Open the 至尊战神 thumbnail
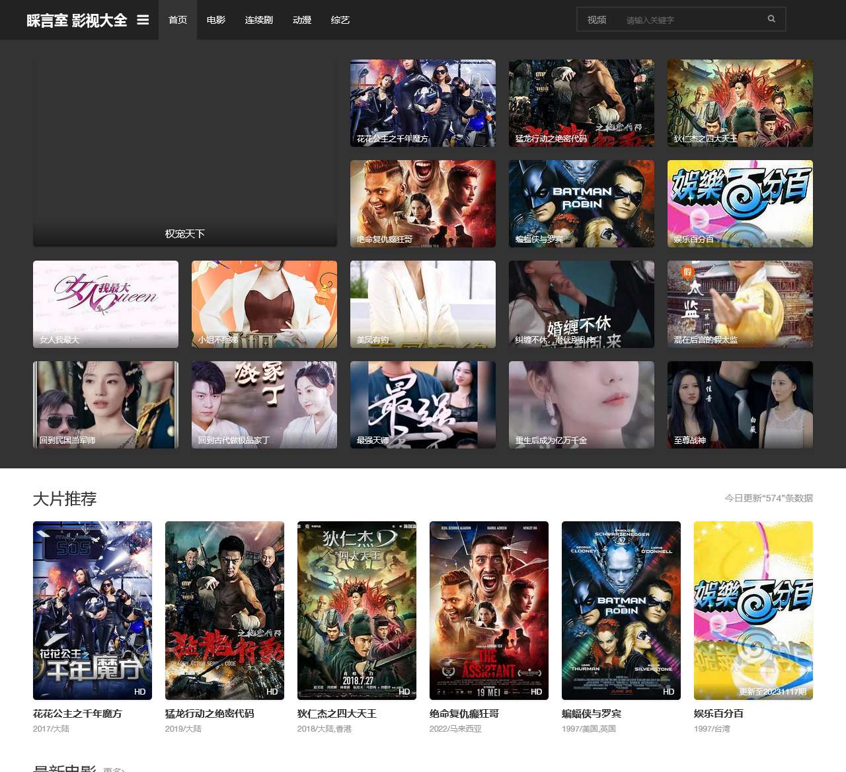The image size is (846, 772). point(740,405)
